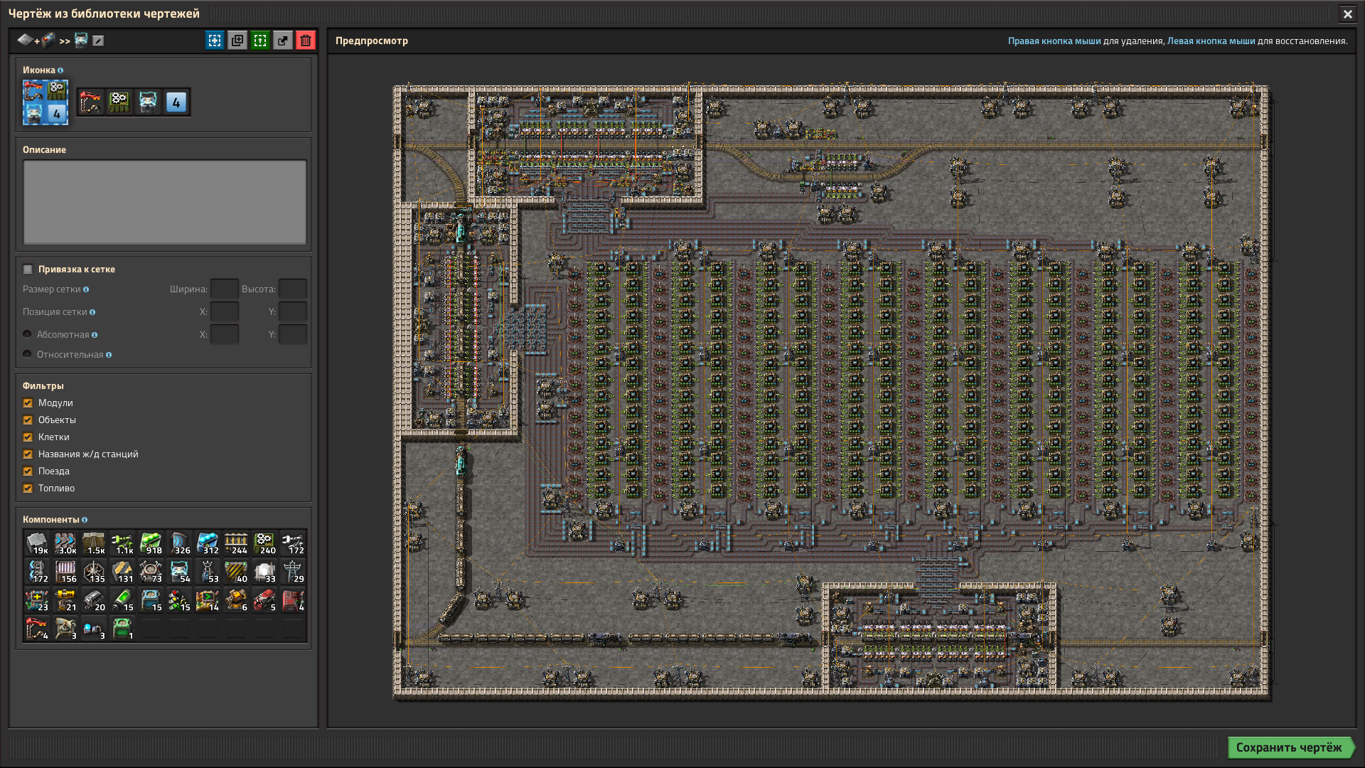Click rail component showing 244

tap(236, 543)
